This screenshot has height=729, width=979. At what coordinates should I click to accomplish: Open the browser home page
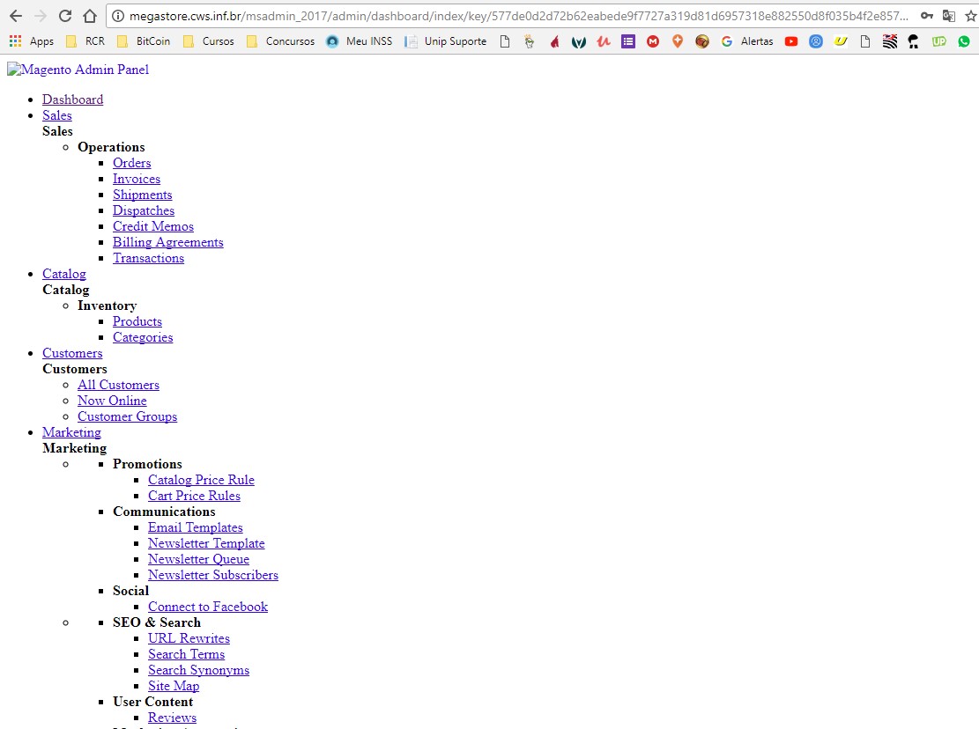coord(92,15)
